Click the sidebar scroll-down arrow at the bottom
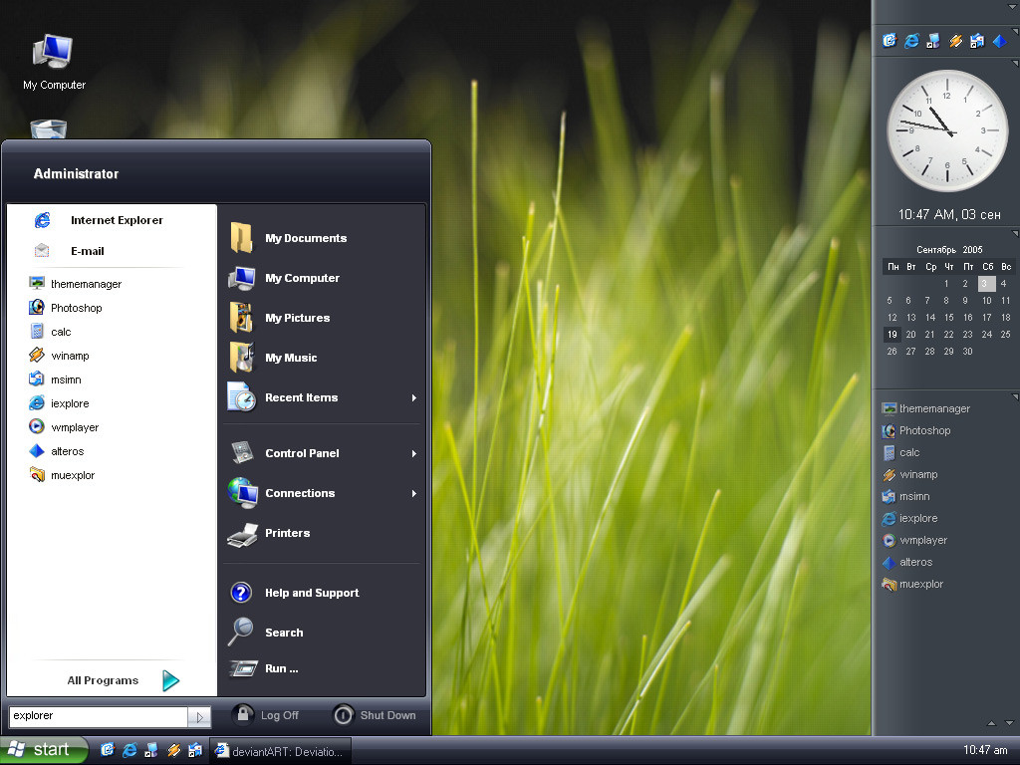Image resolution: width=1020 pixels, height=765 pixels. click(x=1009, y=723)
